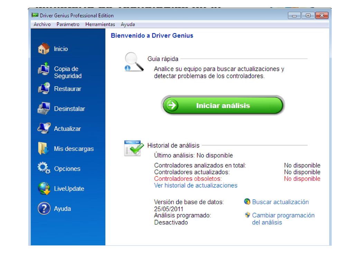Click 'Controladores actualizados:' text
The width and height of the screenshot is (354, 265).
(x=192, y=172)
